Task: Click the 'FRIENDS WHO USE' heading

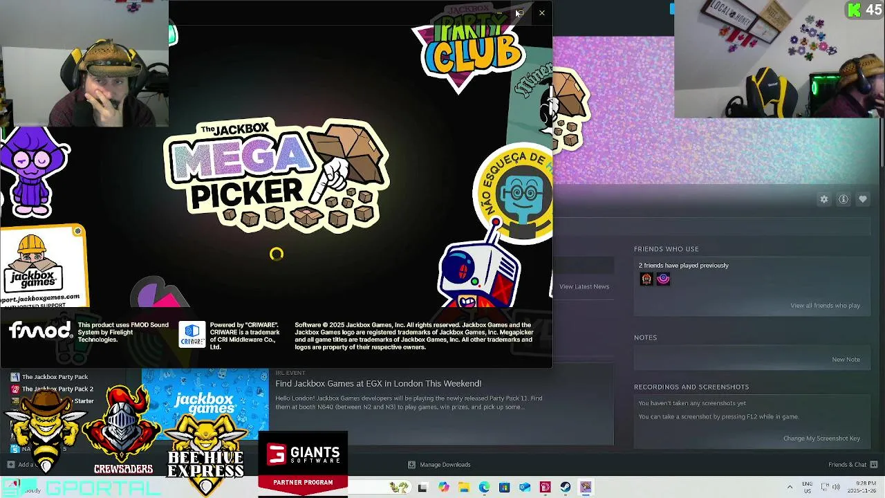Action: coord(667,249)
